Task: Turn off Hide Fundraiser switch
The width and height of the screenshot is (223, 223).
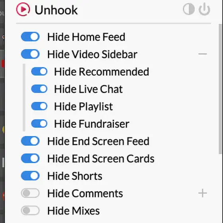Action: pos(39,123)
